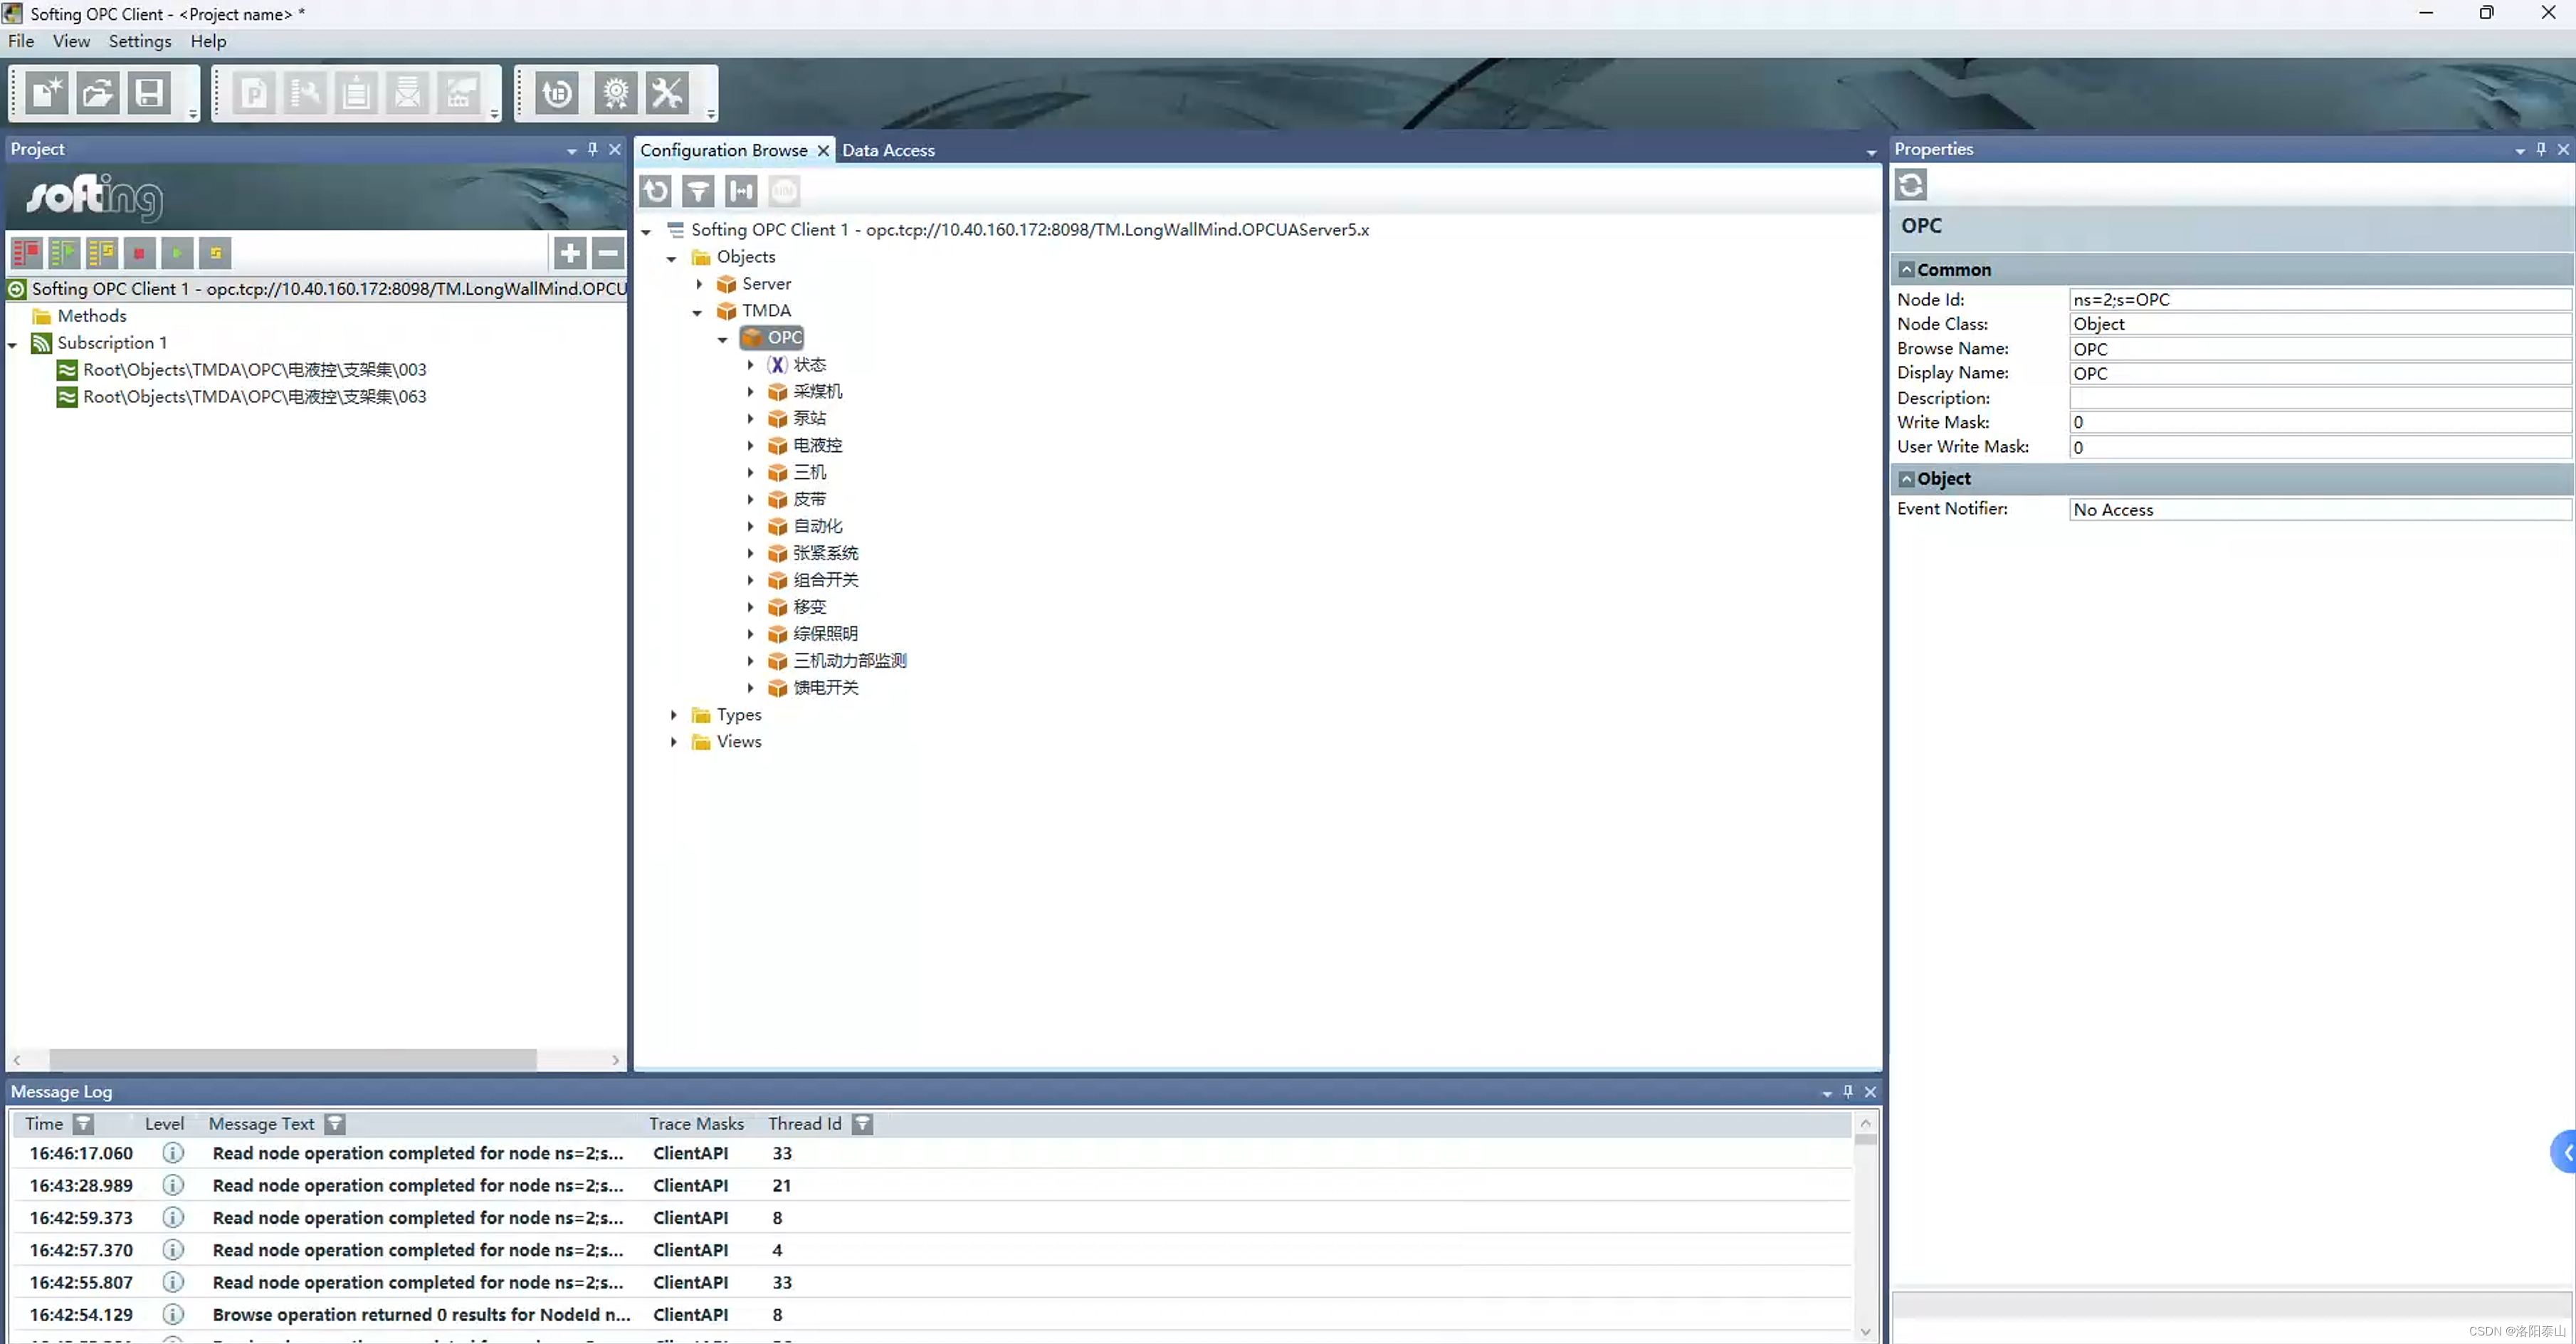This screenshot has height=1344, width=2576.
Task: Click the red stop button in Project panel
Action: coord(139,253)
